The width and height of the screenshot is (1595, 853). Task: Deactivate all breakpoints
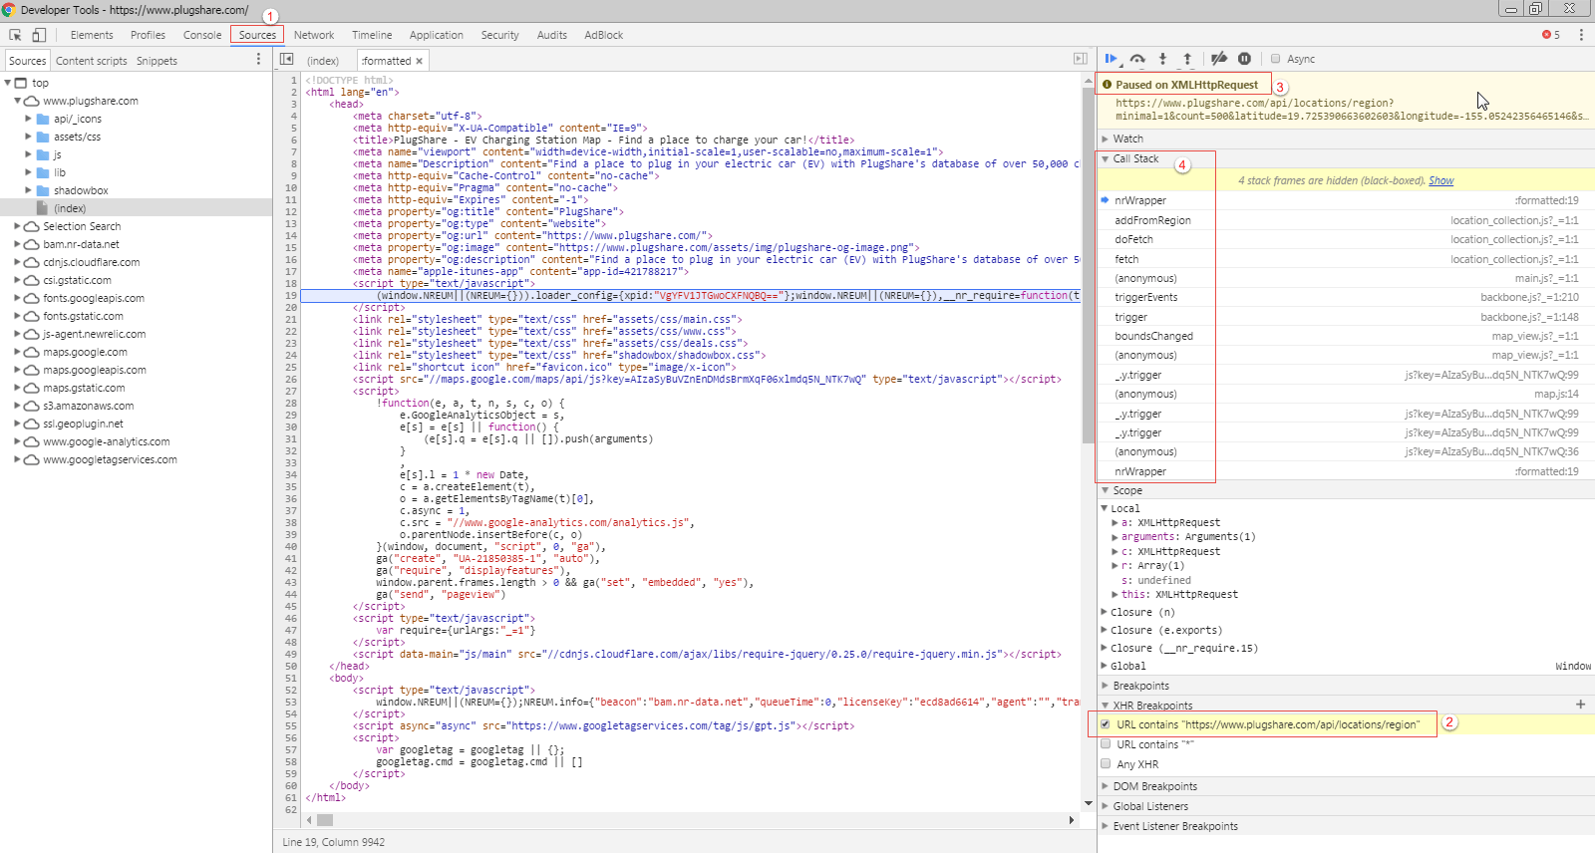point(1218,59)
